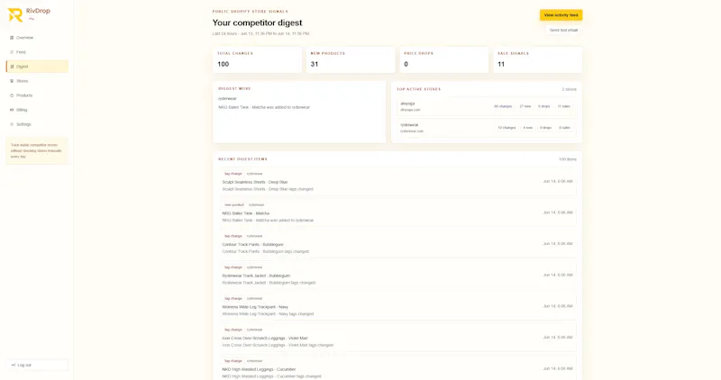Click the '27 new' chip for aloyoga
The image size is (721, 380).
click(525, 106)
